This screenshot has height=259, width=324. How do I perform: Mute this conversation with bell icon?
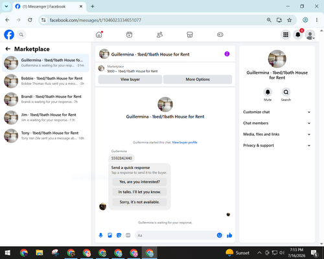pos(268,92)
